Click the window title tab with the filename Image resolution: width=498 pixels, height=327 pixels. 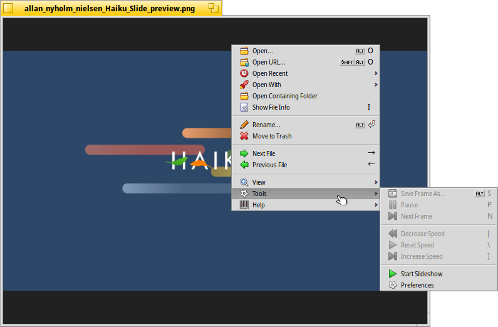[110, 9]
